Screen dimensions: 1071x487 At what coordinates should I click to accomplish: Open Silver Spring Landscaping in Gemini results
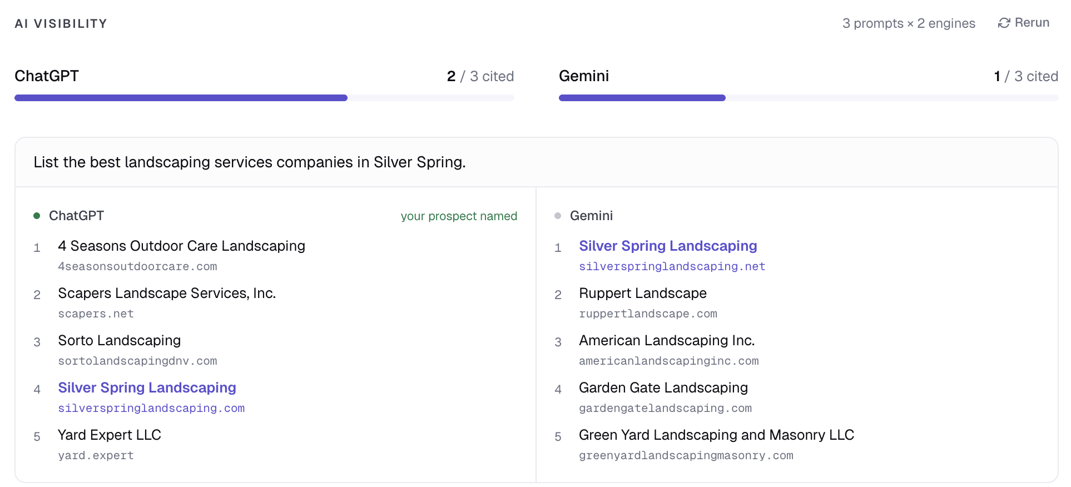pos(667,246)
